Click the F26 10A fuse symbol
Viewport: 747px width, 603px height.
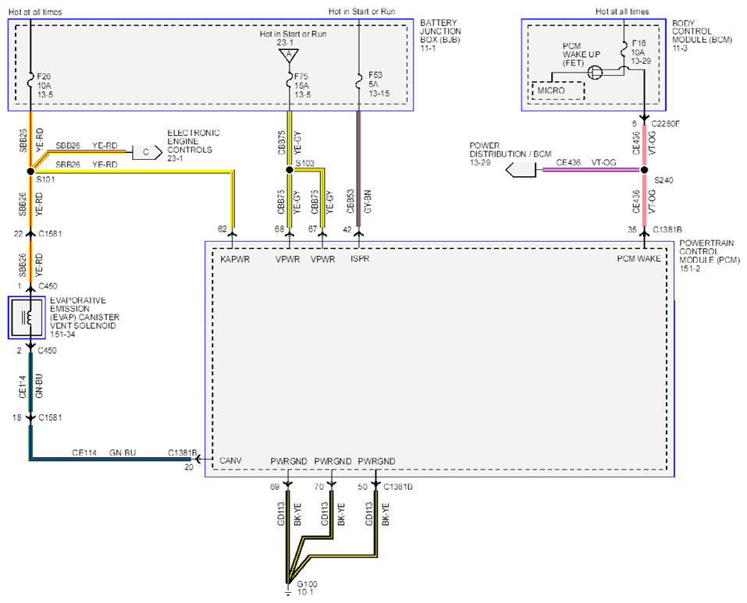pos(30,80)
